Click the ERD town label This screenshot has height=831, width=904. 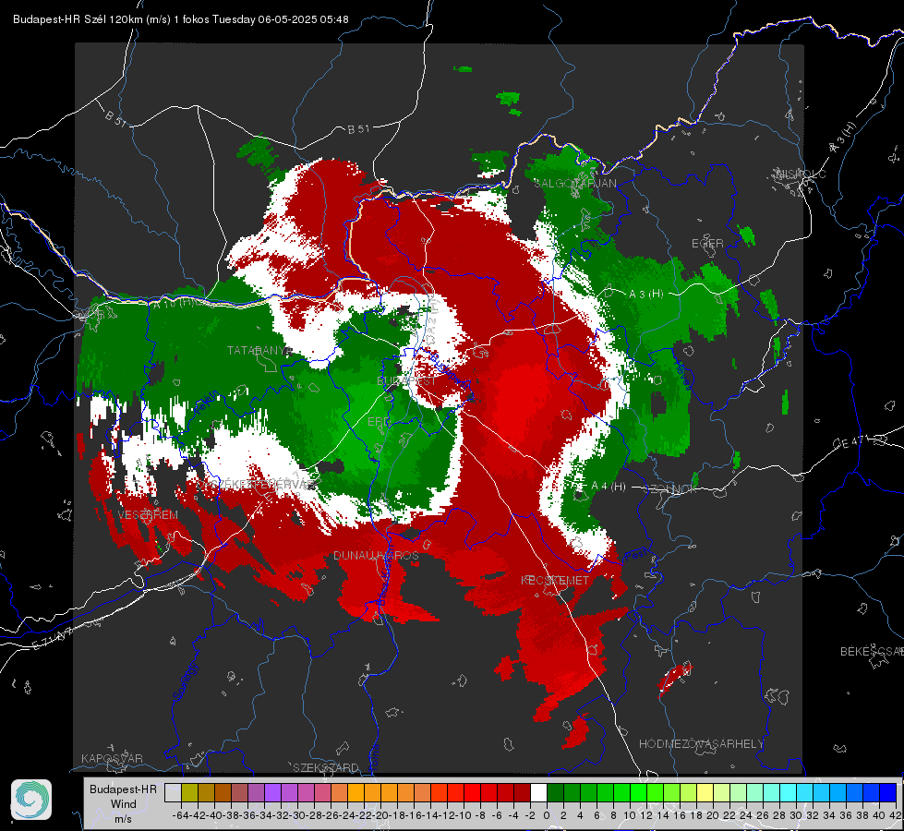pos(379,422)
